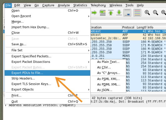
Task: Select Export TLS Session Keys...
Action: point(48,84)
